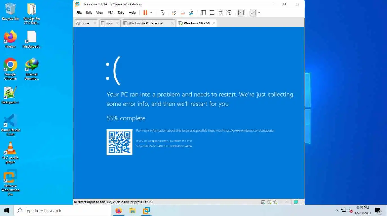The height and width of the screenshot is (216, 387).
Task: Click the green message log icon
Action: point(296,202)
